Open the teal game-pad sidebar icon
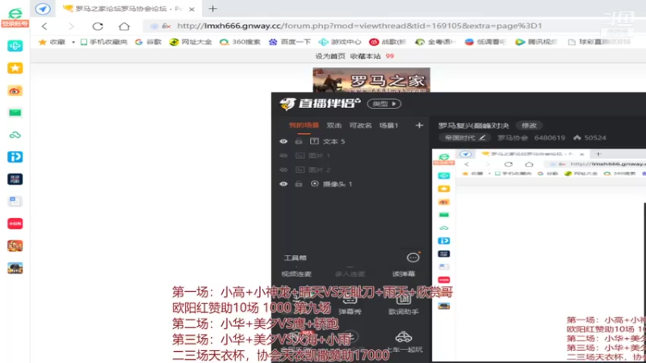Screen dimensions: 646x363 coord(15,46)
